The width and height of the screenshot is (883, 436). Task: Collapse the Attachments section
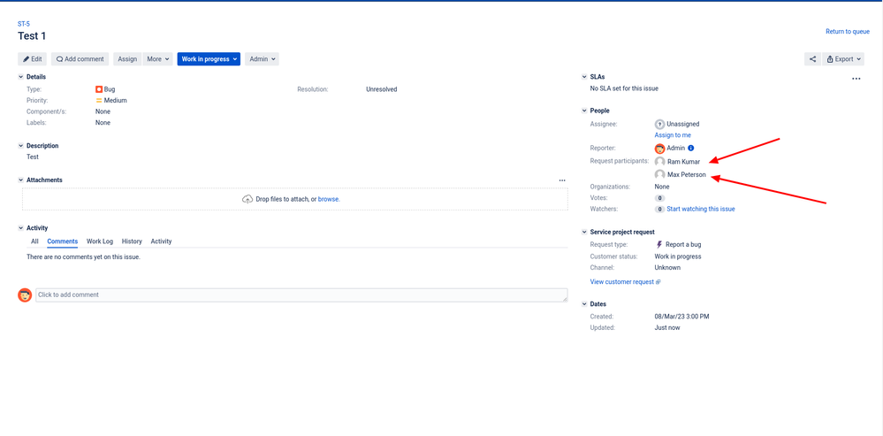coord(21,180)
